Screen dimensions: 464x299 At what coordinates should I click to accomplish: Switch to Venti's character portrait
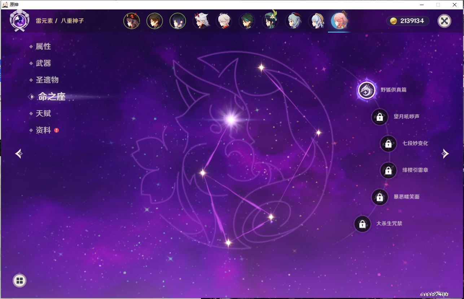(x=270, y=21)
